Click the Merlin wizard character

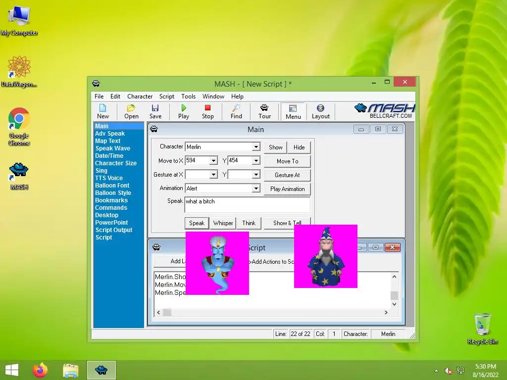pyautogui.click(x=326, y=256)
